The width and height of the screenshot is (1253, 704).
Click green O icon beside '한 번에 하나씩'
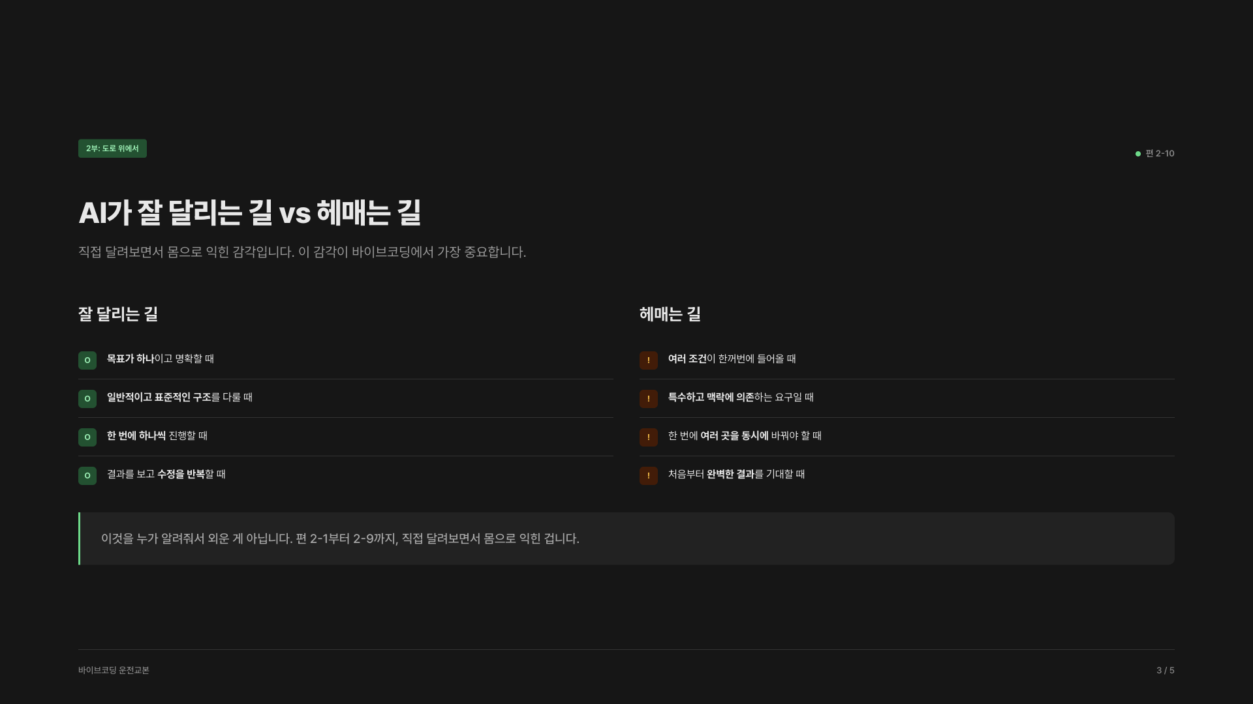(87, 437)
